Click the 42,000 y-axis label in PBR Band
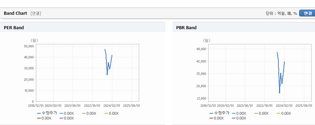This screenshot has width=315, height=125. click(x=201, y=61)
